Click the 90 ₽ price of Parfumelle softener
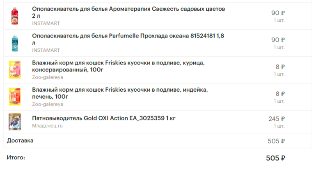The height and width of the screenshot is (169, 316). (278, 40)
